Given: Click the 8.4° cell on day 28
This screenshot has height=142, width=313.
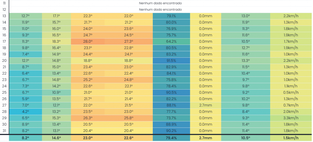Looking at the screenshot, I should (x=245, y=111).
